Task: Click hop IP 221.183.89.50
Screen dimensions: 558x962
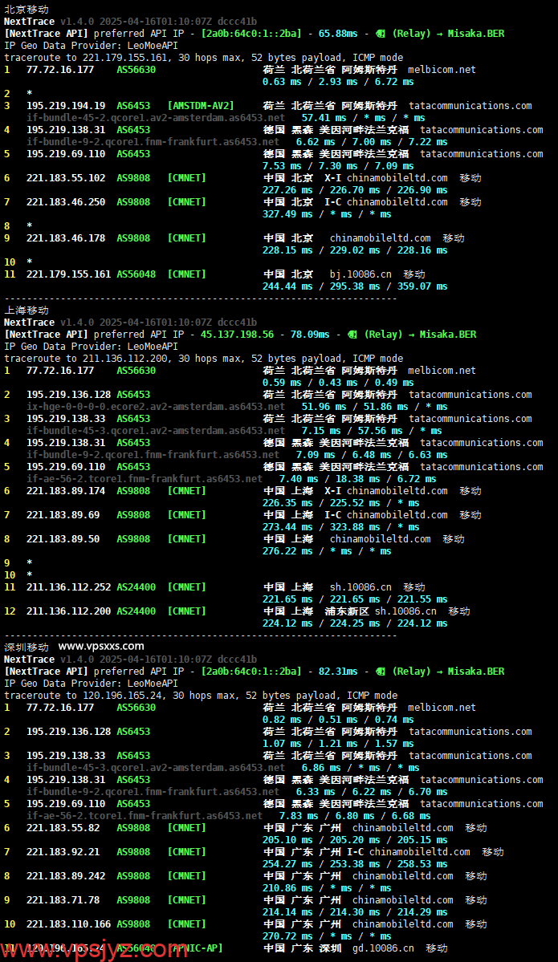Action: click(x=63, y=538)
